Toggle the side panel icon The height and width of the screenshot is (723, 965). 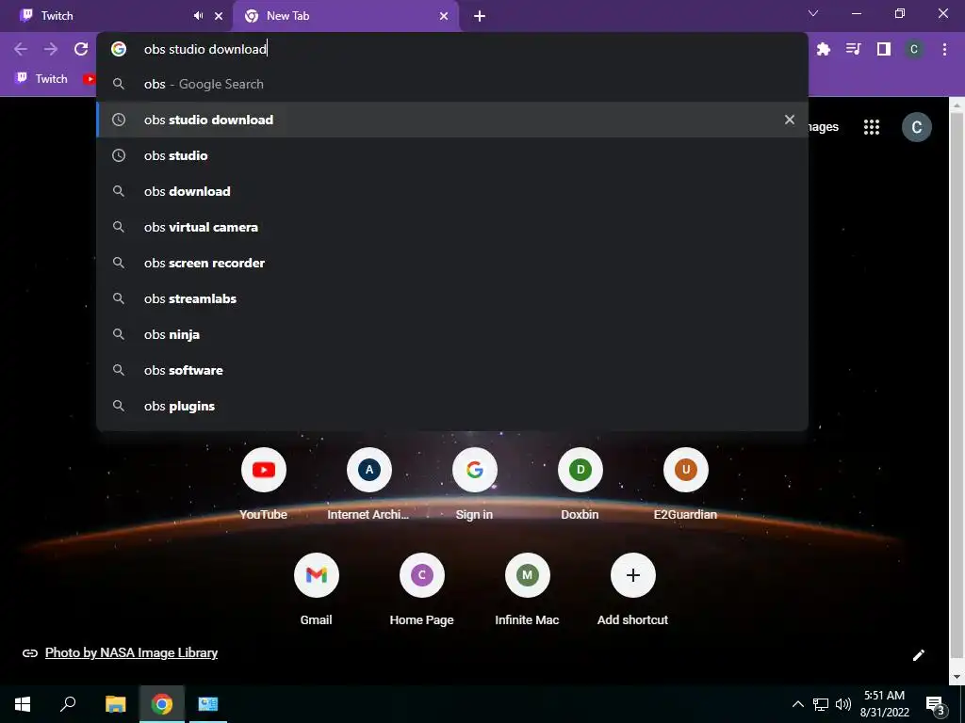coord(883,49)
